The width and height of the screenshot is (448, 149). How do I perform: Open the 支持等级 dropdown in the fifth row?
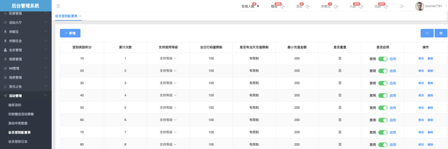click(x=168, y=108)
